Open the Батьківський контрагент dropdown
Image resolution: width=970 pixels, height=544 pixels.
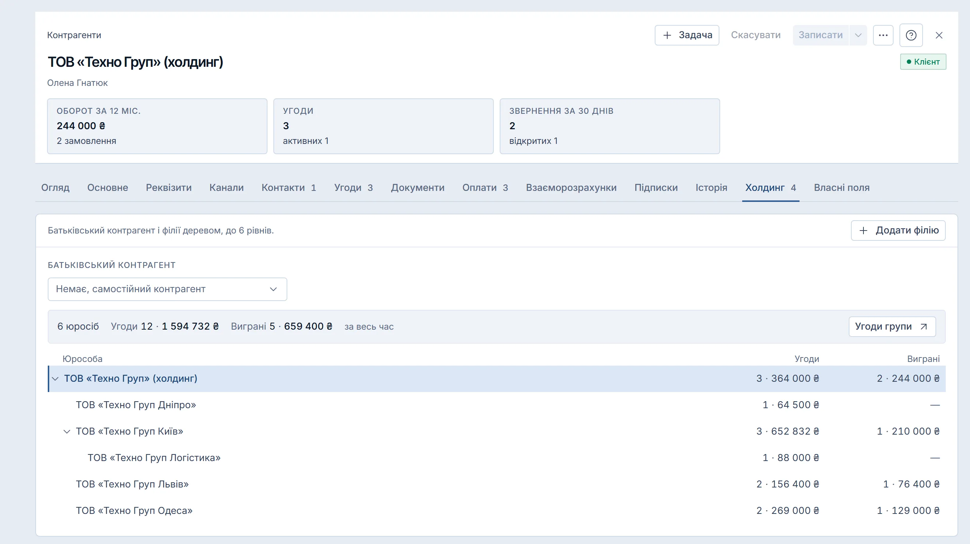point(167,289)
